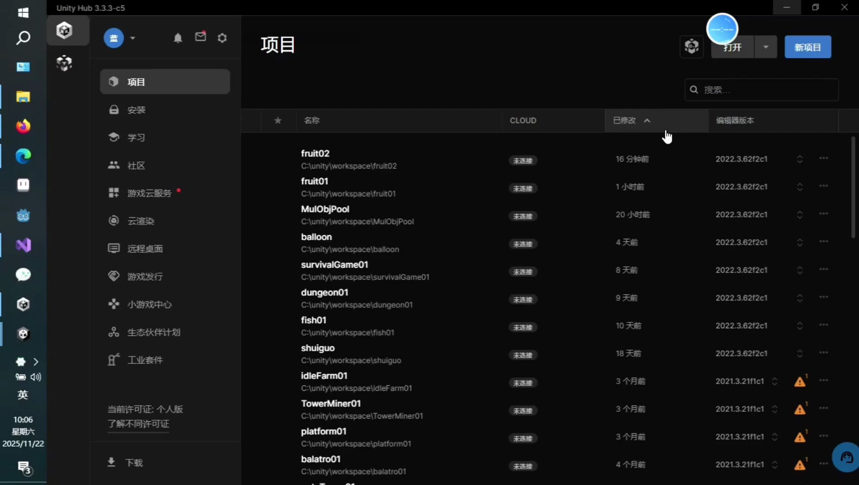Click inside the 搜索 search field

[762, 90]
